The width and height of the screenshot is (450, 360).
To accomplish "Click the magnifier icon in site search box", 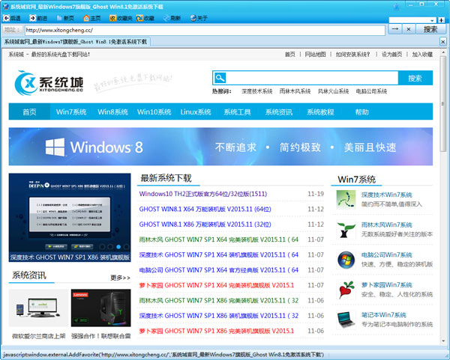I will (220, 78).
